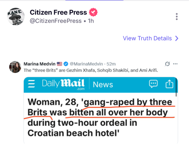Screen dimensions: 189x151
Task: Open the gang-raped by three Brits headline
Action: pos(100,117)
